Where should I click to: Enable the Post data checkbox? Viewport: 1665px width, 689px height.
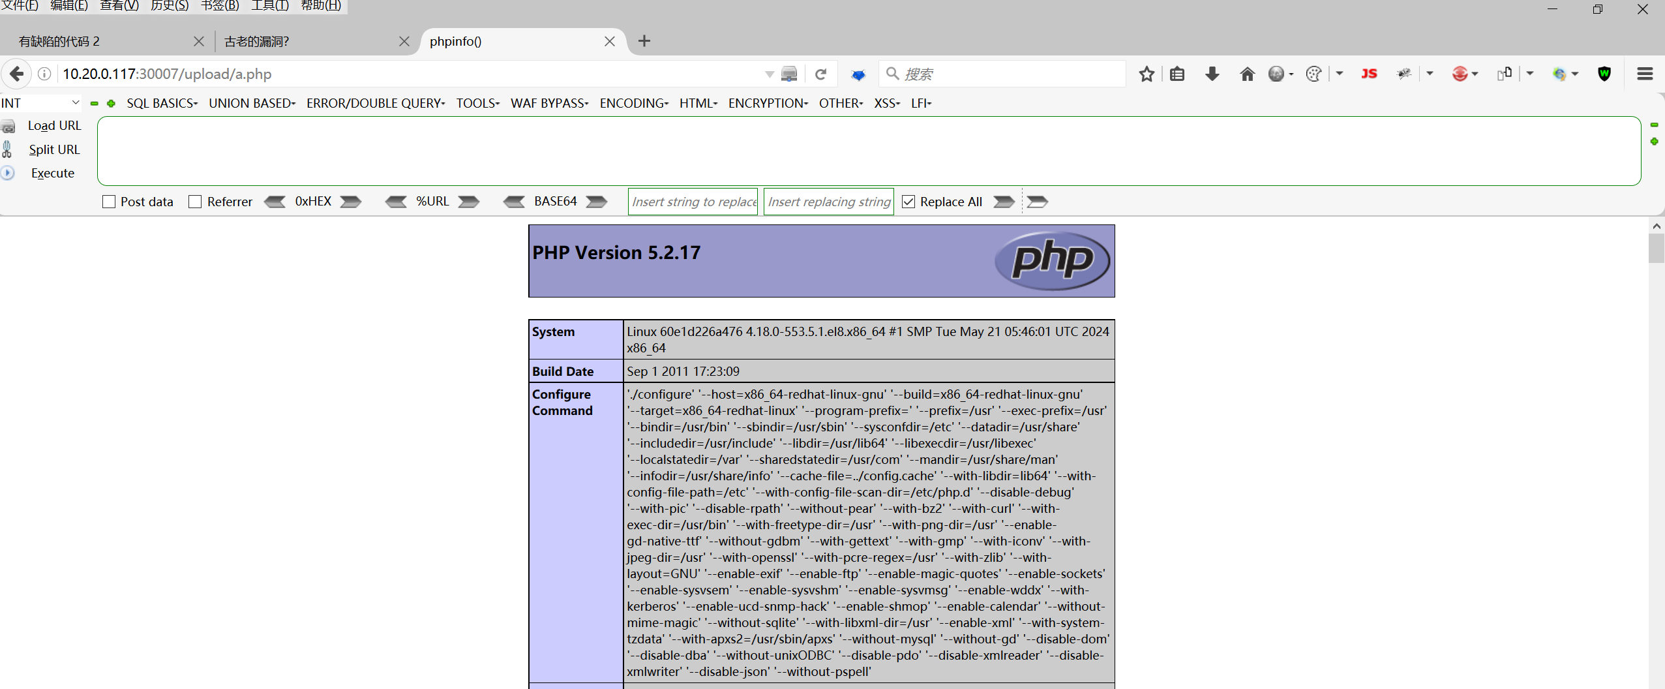pyautogui.click(x=109, y=202)
